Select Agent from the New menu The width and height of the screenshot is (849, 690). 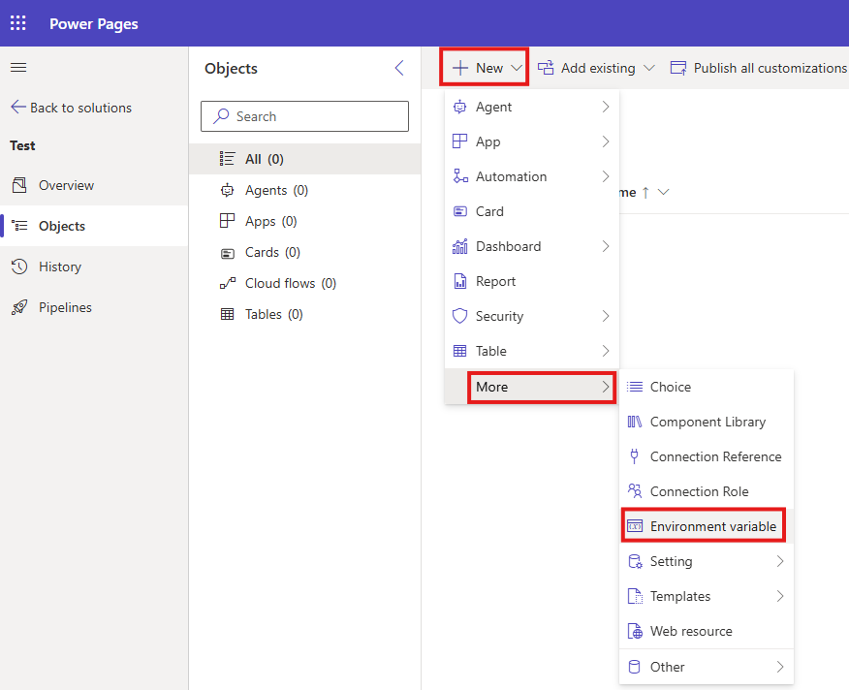[532, 107]
